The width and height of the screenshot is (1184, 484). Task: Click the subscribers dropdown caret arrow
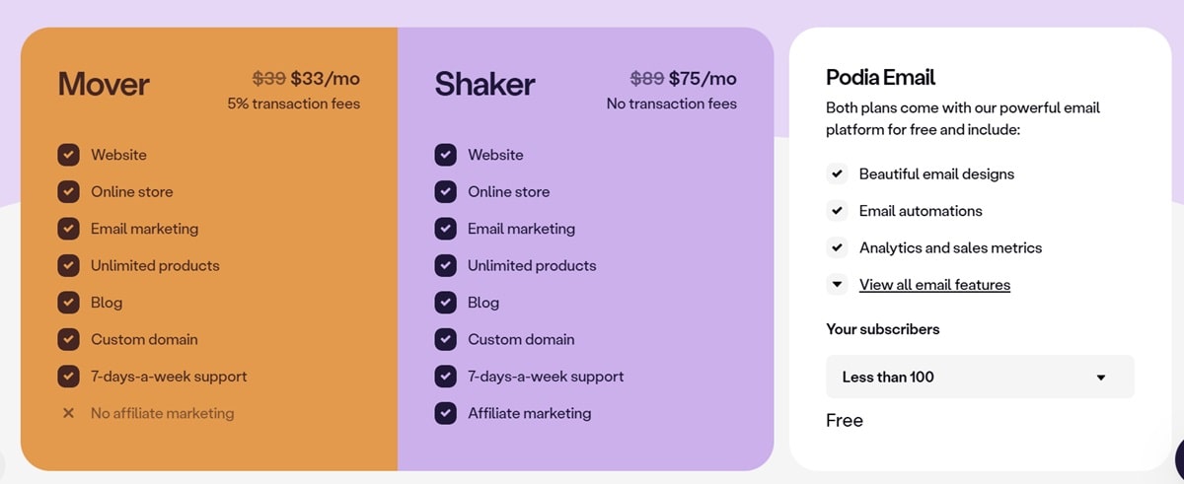click(1101, 378)
